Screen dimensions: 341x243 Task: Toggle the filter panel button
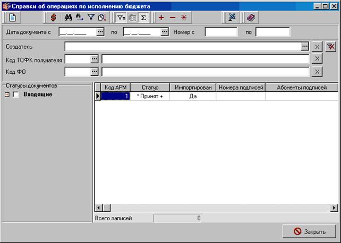pos(121,18)
